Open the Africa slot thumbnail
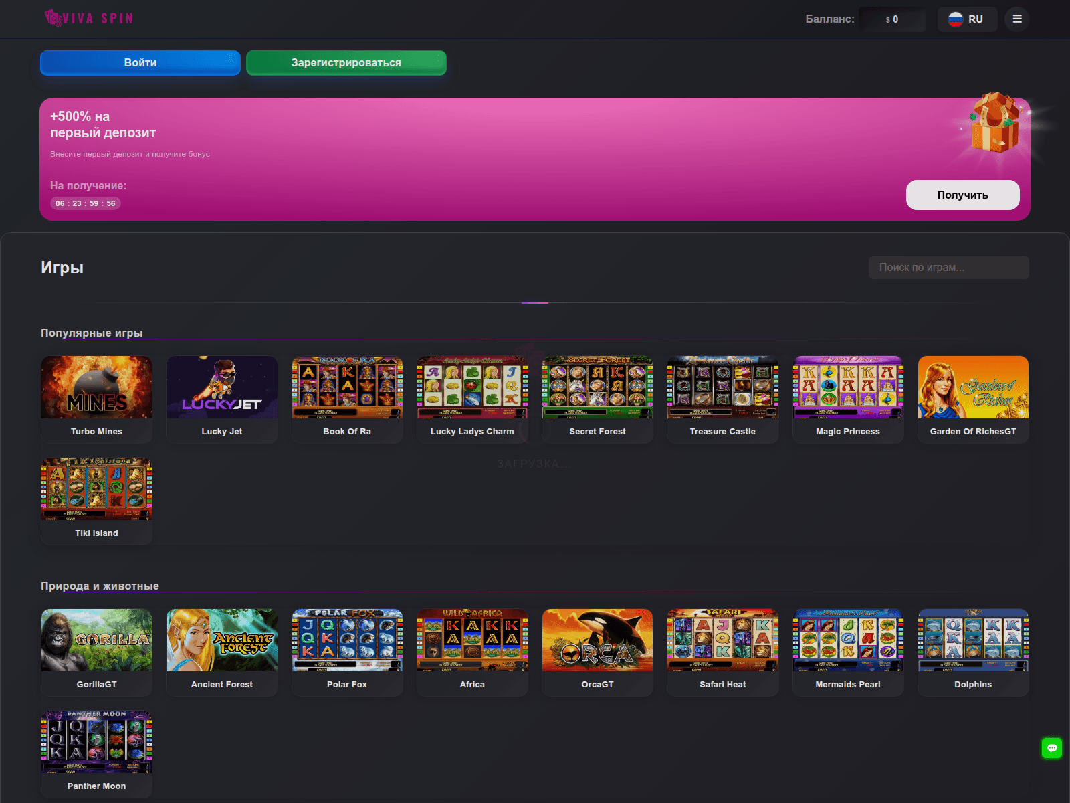1070x803 pixels. 472,640
